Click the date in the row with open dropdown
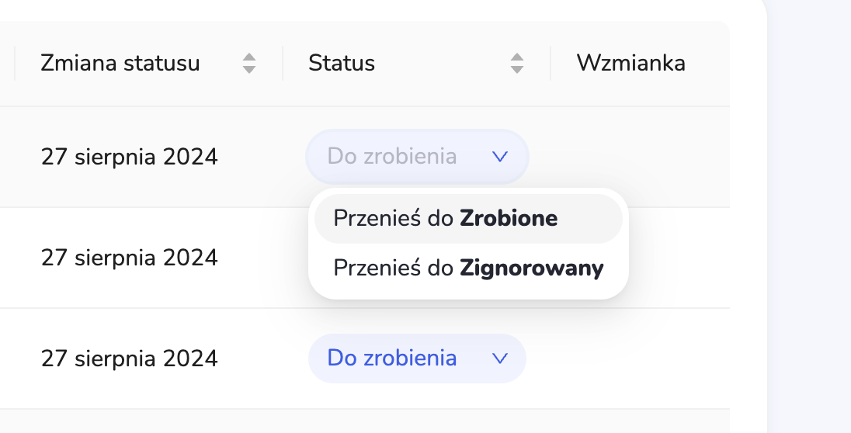 point(130,158)
